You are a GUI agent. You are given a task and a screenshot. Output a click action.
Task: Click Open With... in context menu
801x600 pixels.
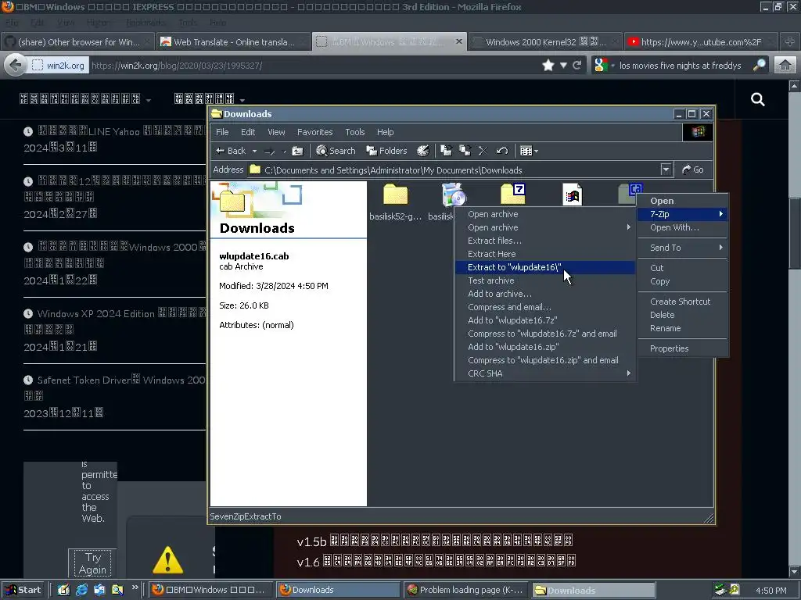click(x=682, y=227)
